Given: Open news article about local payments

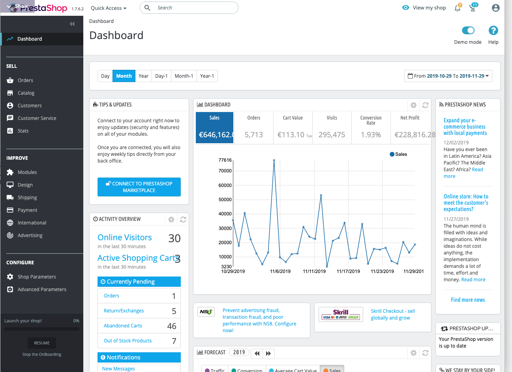Looking at the screenshot, I should coord(465,127).
